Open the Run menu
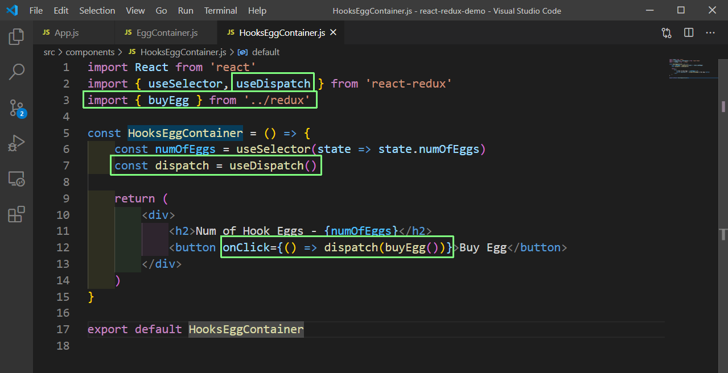Viewport: 728px width, 373px height. pyautogui.click(x=186, y=11)
